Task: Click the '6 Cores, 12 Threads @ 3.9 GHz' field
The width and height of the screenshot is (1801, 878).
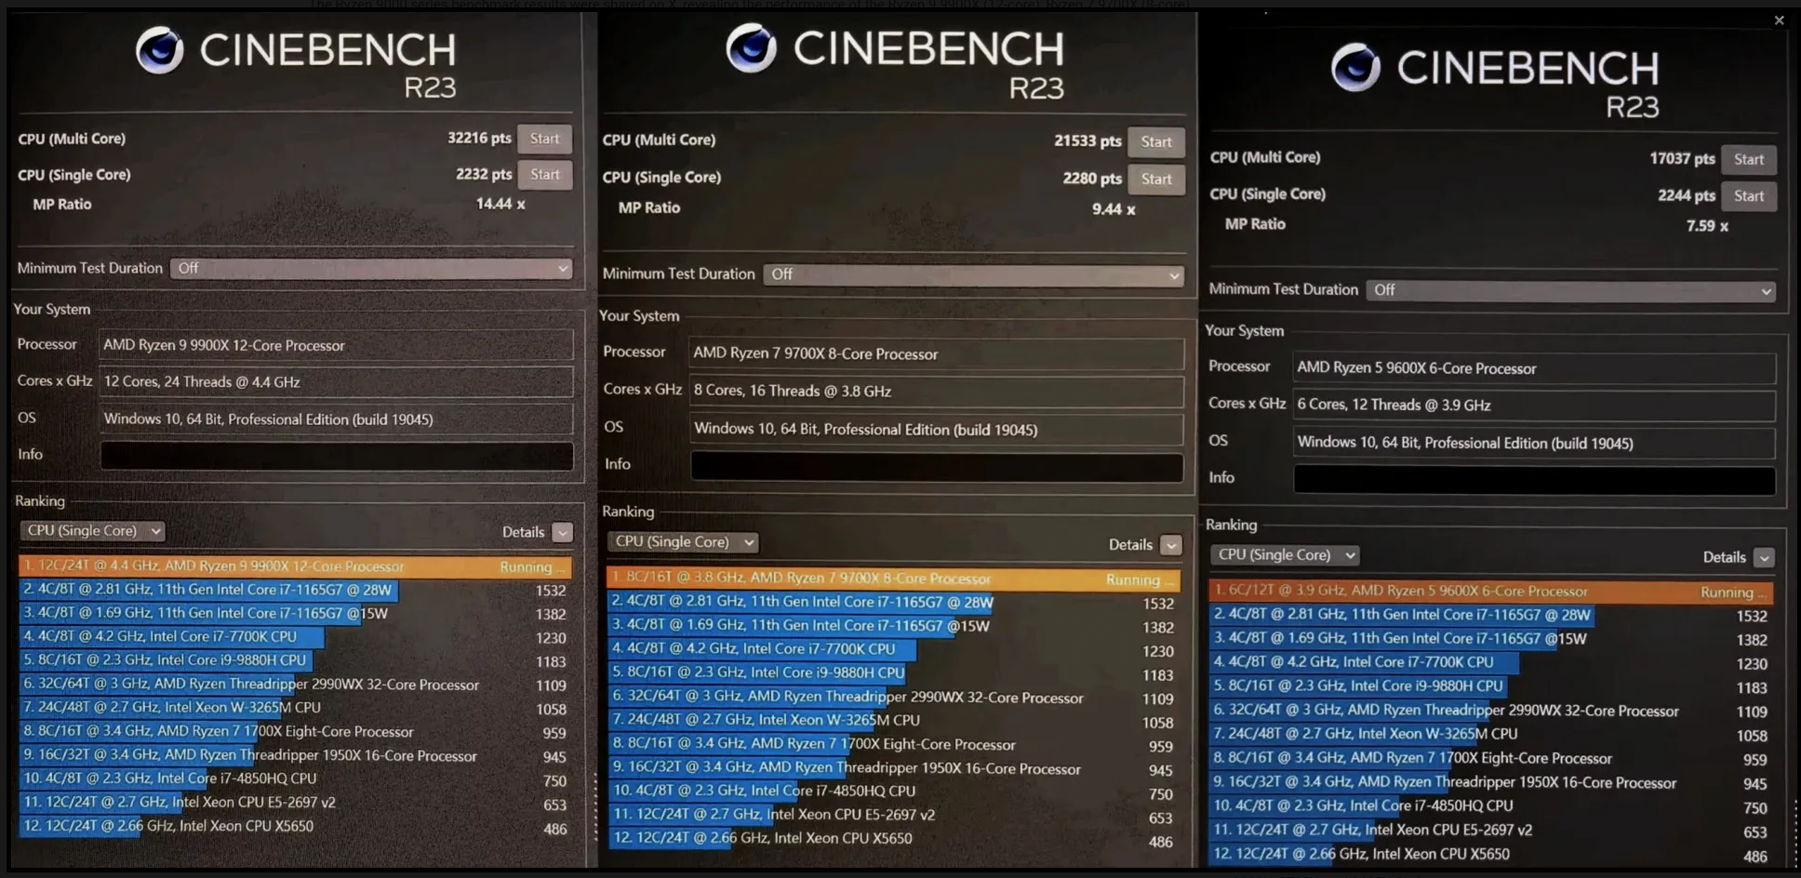Action: coord(1535,405)
